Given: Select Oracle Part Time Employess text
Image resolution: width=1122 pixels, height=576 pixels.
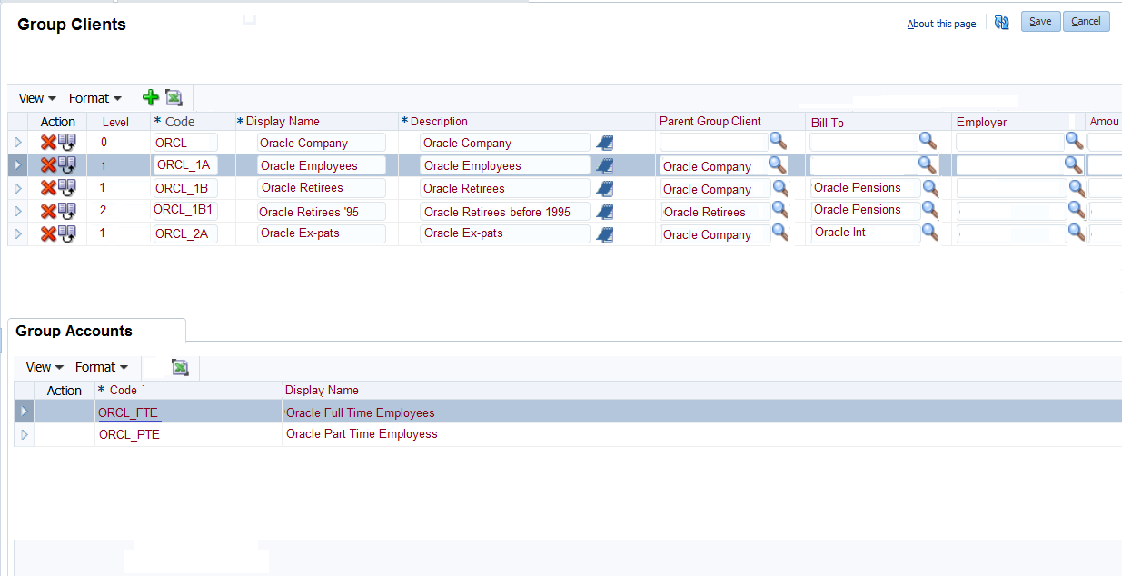Looking at the screenshot, I should [362, 434].
